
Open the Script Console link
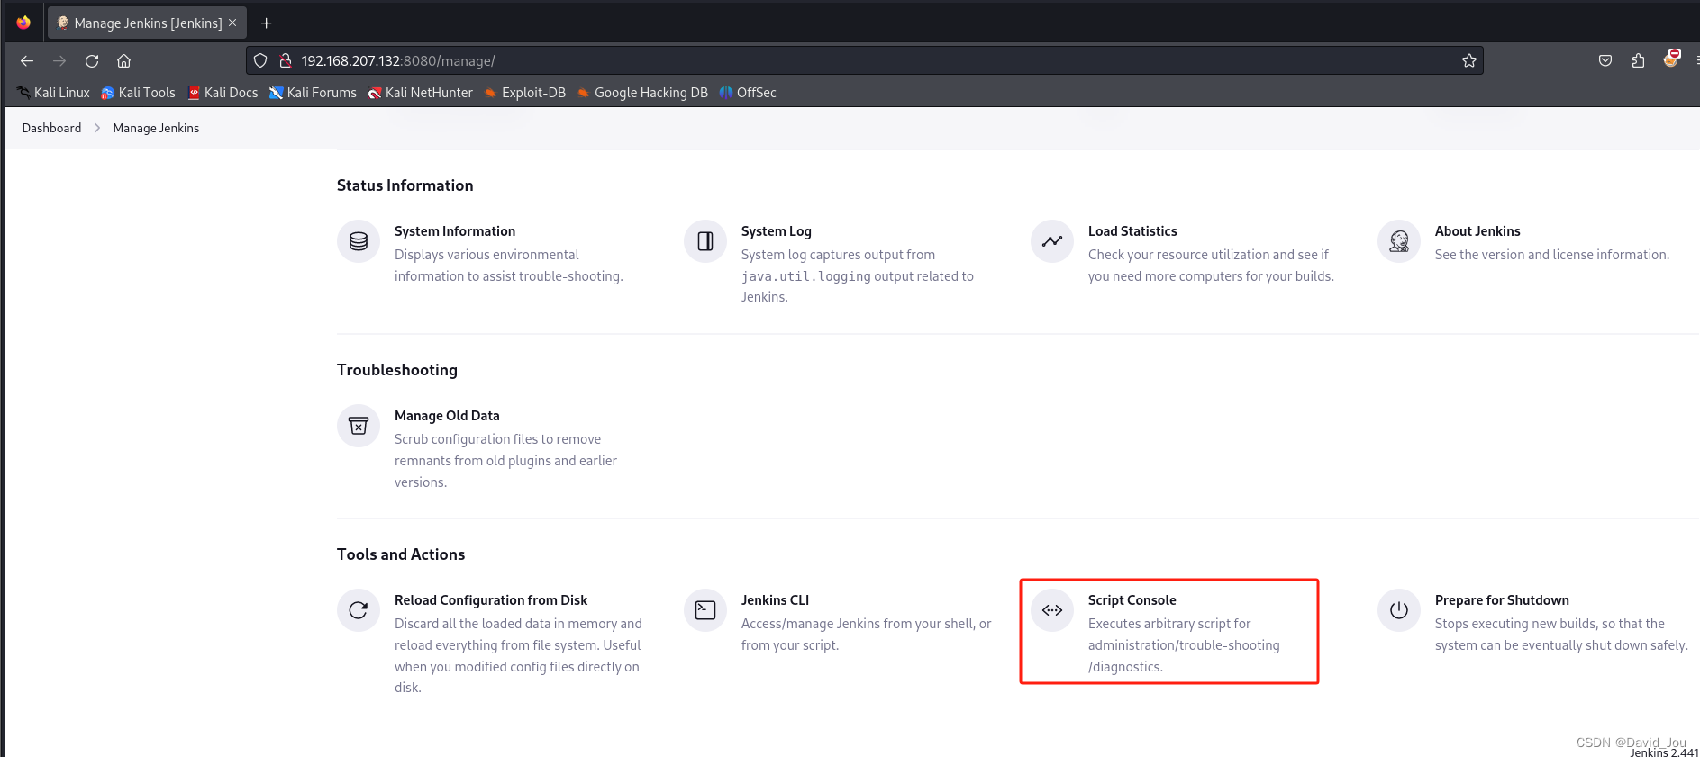1132,600
